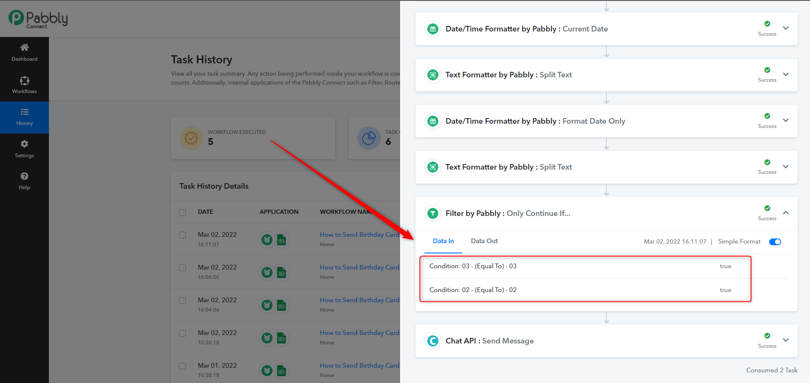The width and height of the screenshot is (810, 383).
Task: Switch to the Data Out tab
Action: 484,241
